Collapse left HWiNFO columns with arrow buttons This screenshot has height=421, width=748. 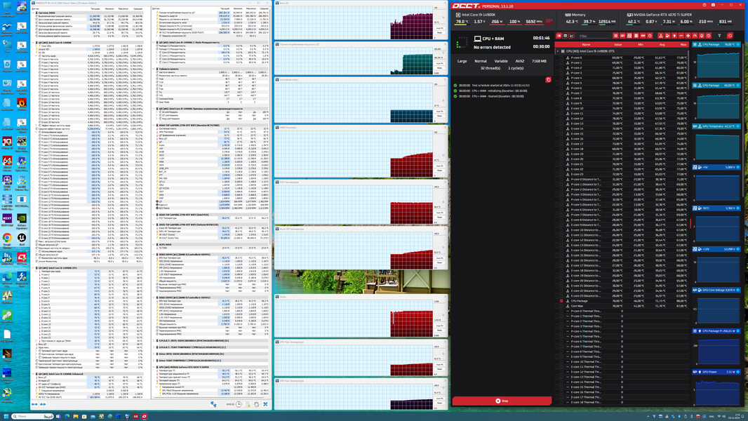point(34,404)
